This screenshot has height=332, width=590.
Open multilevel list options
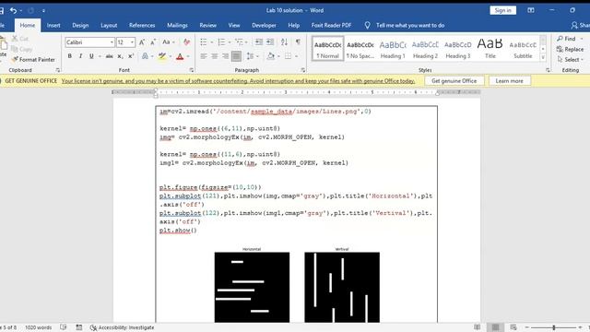[239, 42]
